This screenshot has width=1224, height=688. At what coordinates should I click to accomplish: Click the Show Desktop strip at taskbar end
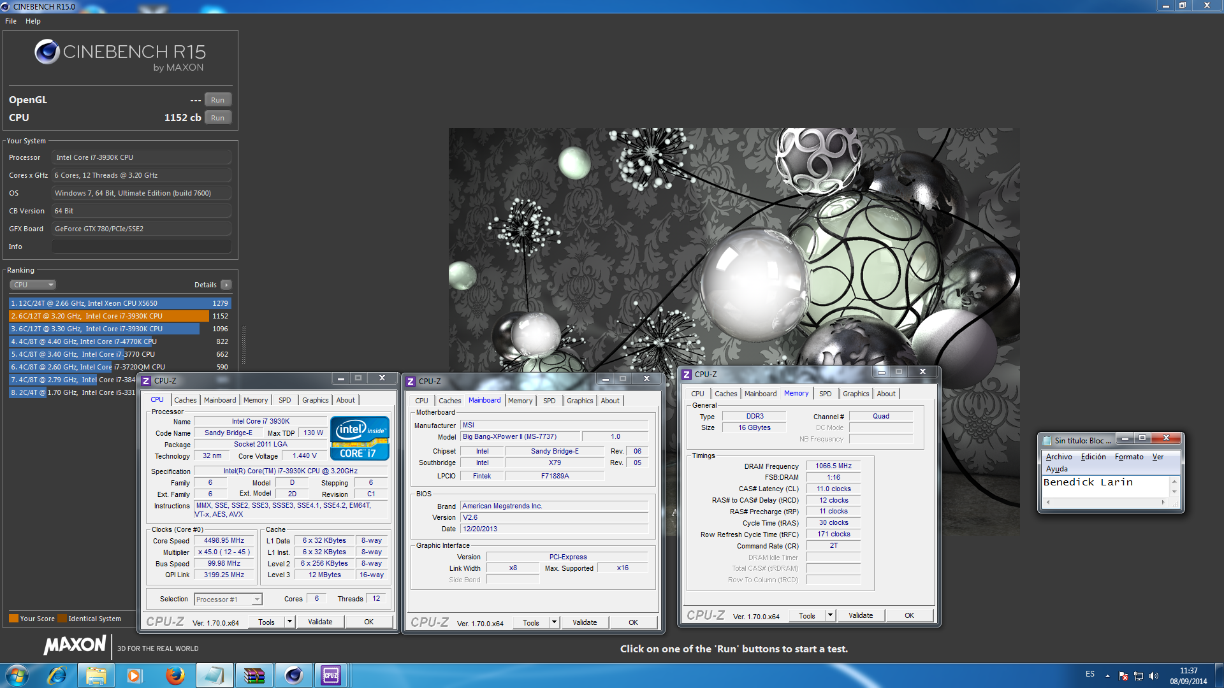click(x=1219, y=676)
